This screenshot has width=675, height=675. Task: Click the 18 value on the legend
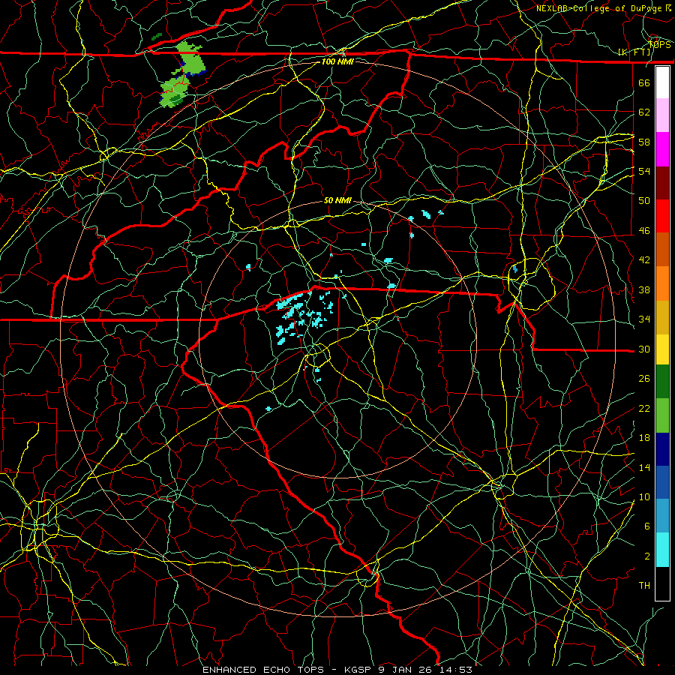point(644,438)
